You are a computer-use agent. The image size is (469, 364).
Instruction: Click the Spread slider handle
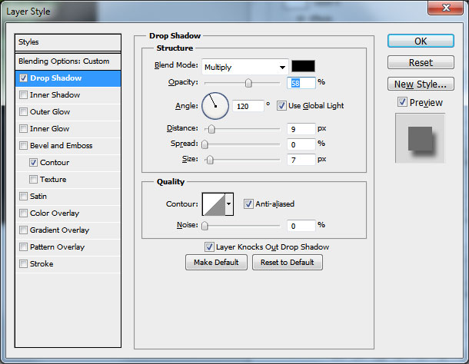pos(205,144)
